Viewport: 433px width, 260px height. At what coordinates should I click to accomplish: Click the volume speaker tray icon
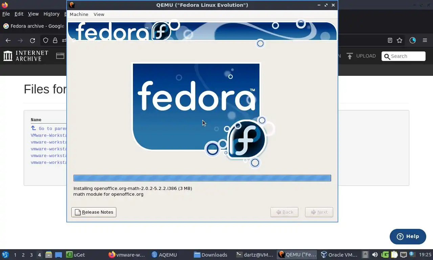point(375,255)
